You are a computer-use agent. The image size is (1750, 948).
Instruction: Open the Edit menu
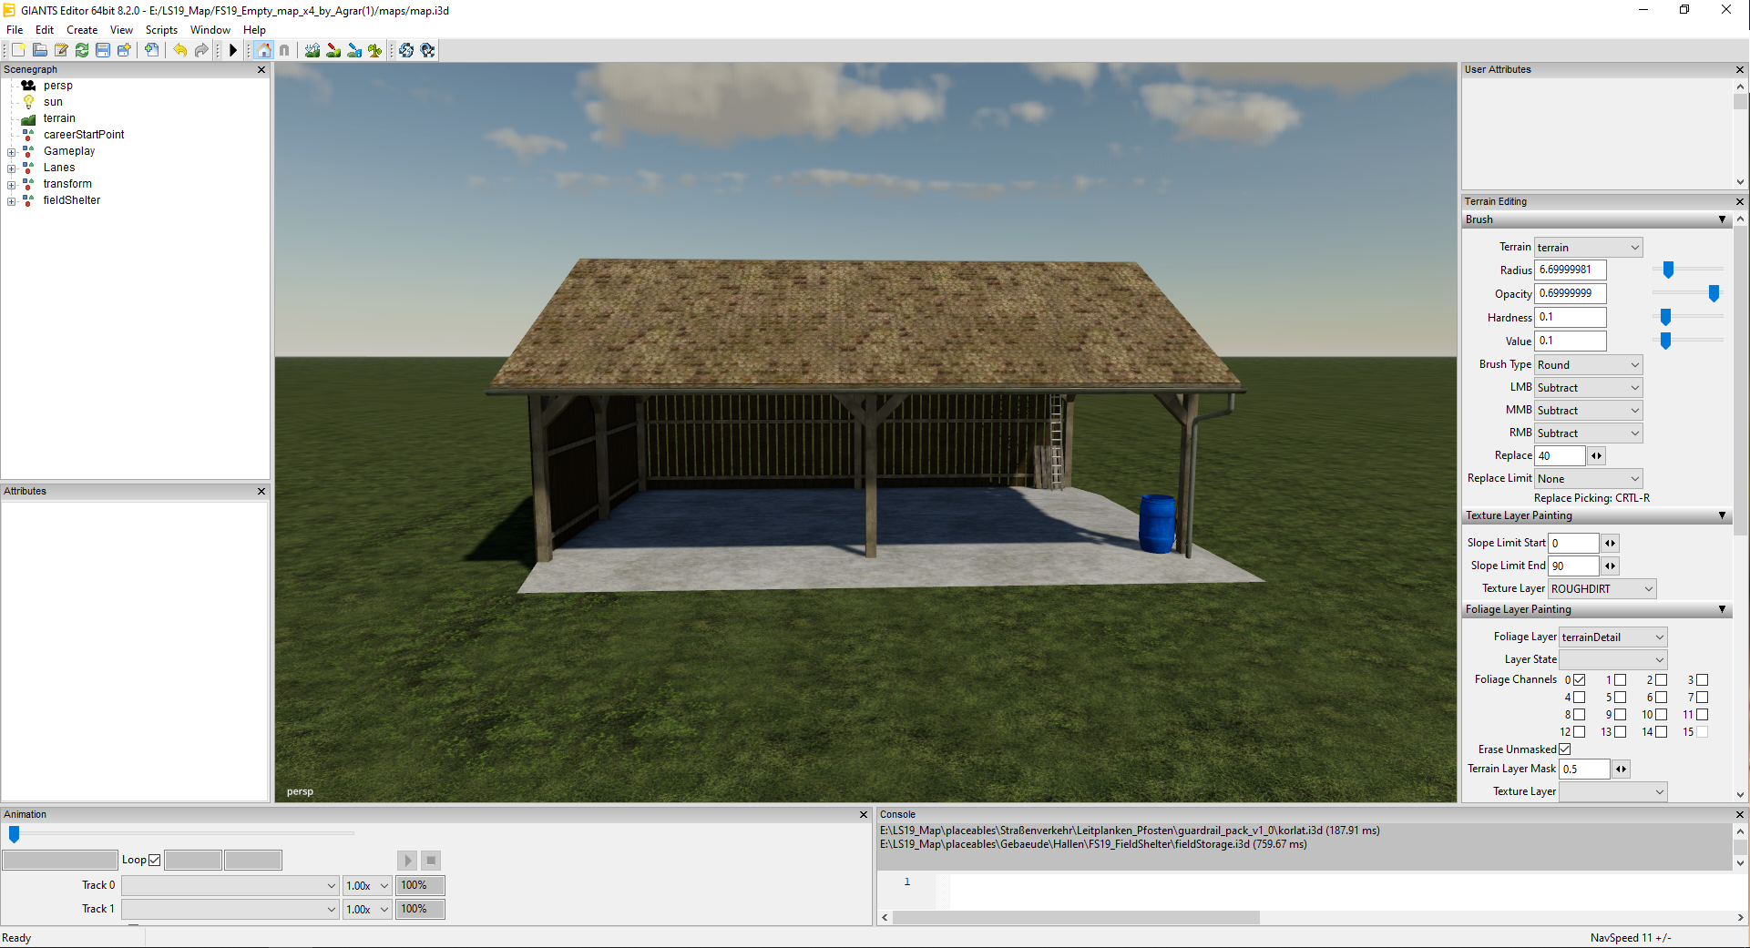45,30
